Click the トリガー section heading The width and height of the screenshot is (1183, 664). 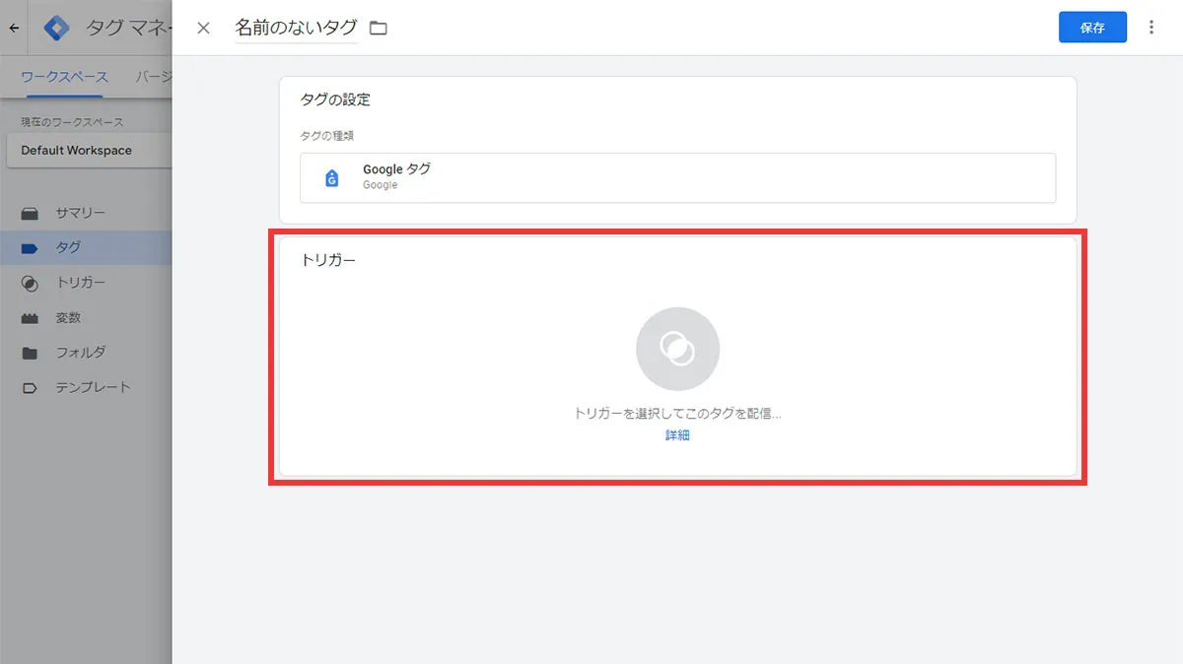tap(328, 260)
